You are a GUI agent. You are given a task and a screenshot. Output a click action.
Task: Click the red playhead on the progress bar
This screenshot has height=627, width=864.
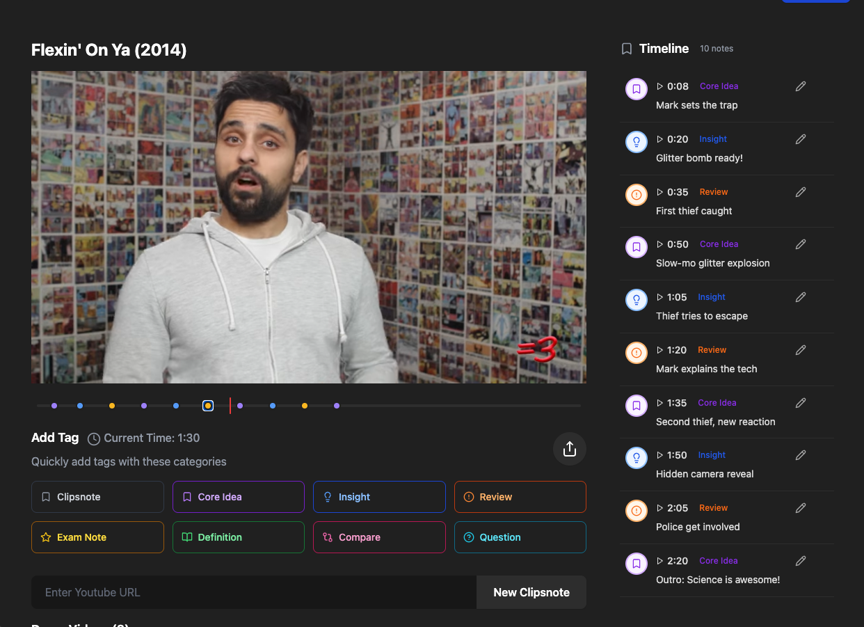click(230, 406)
